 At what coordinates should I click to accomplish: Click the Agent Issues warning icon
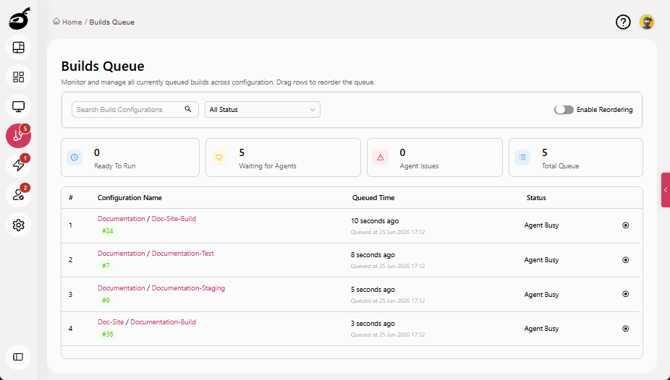[381, 157]
